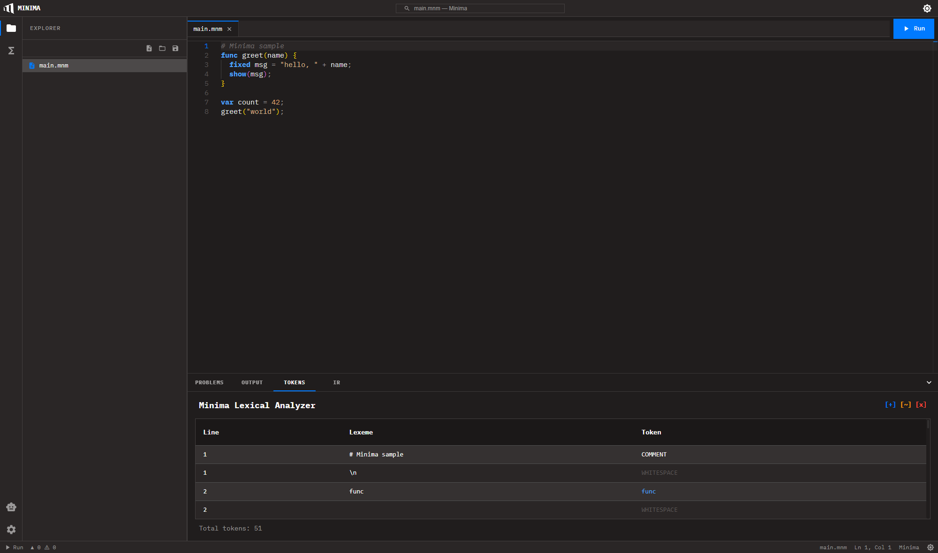Click the blue Run button
The height and width of the screenshot is (553, 938).
(914, 29)
